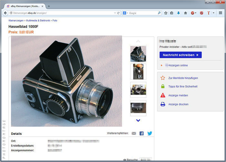Click the Weiterempfehlen label
The height and width of the screenshot is (162, 226).
click(x=118, y=133)
